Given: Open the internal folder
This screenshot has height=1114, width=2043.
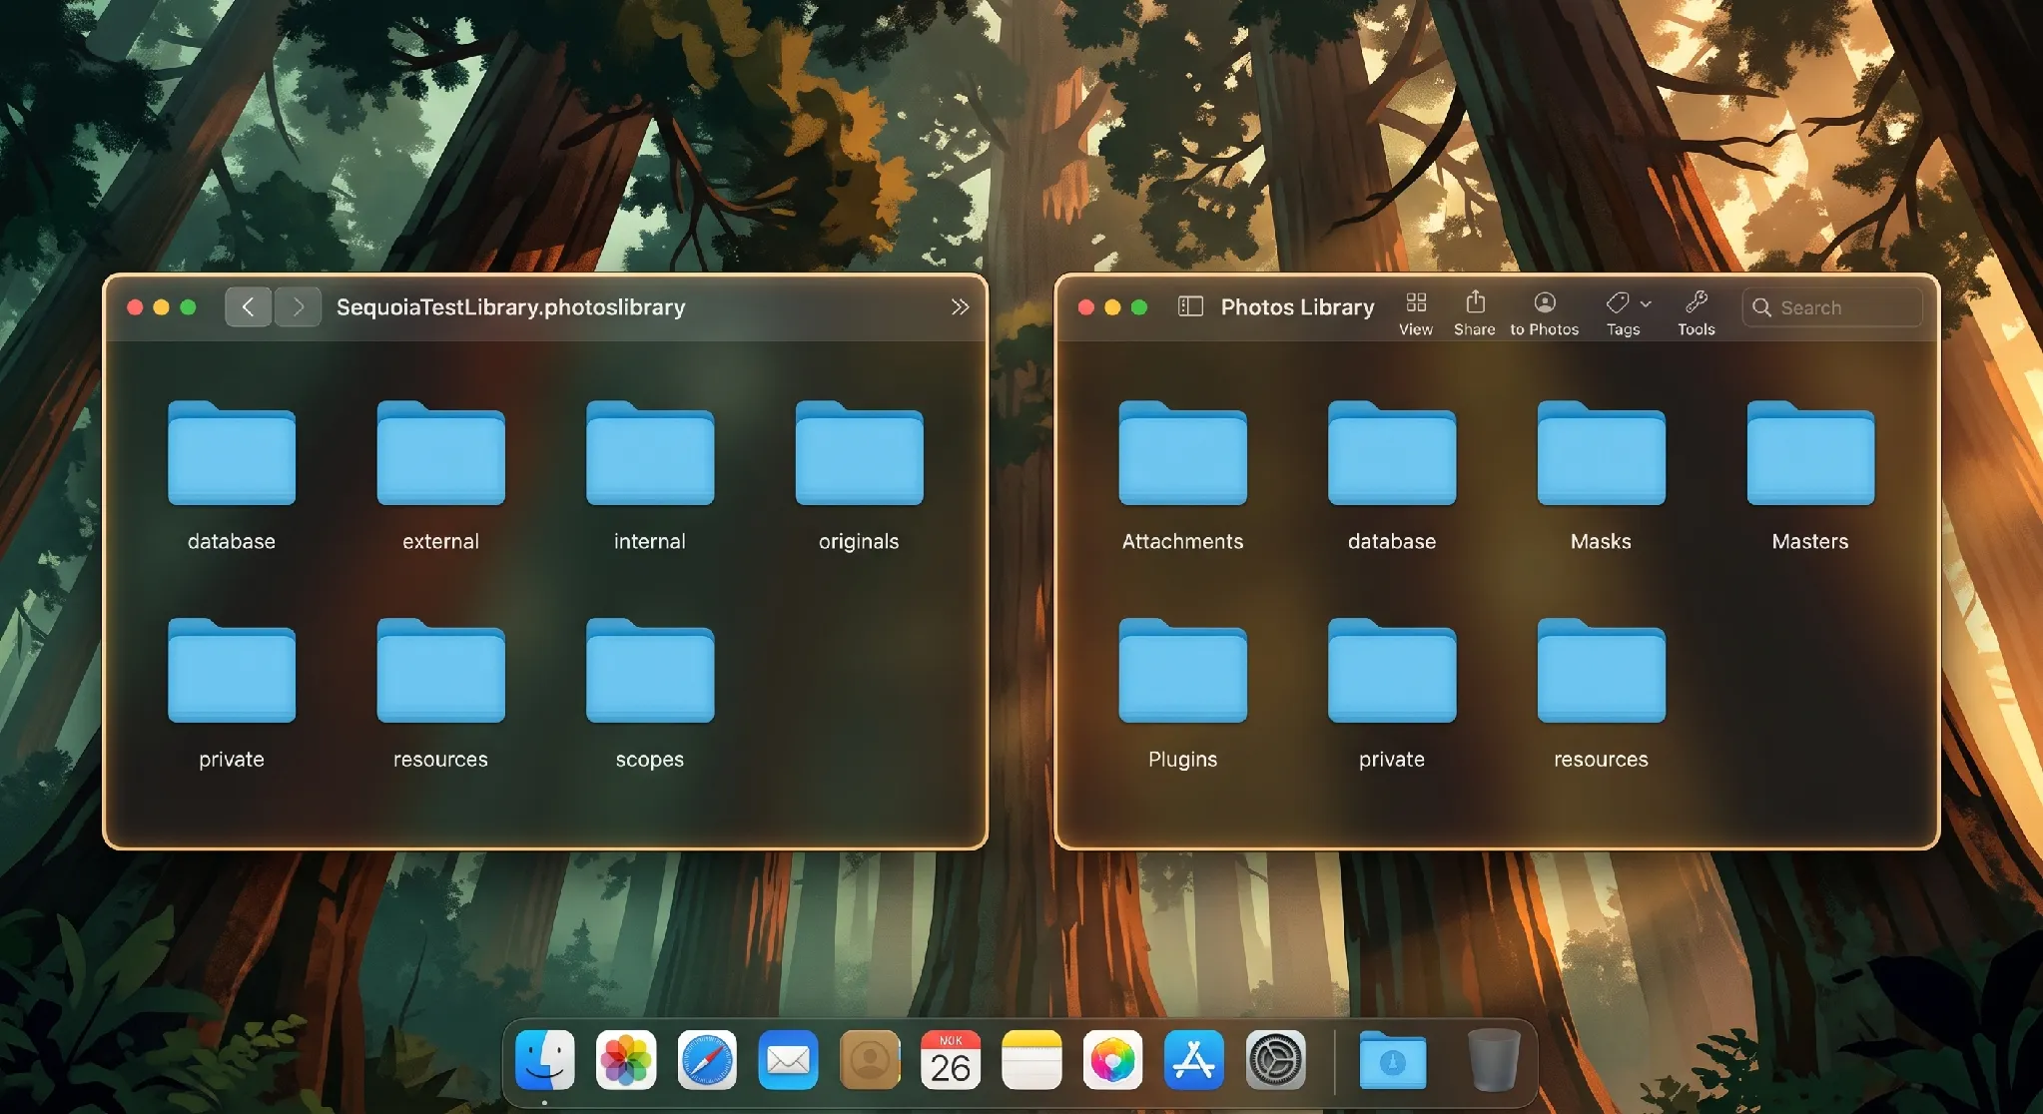Looking at the screenshot, I should tap(650, 453).
